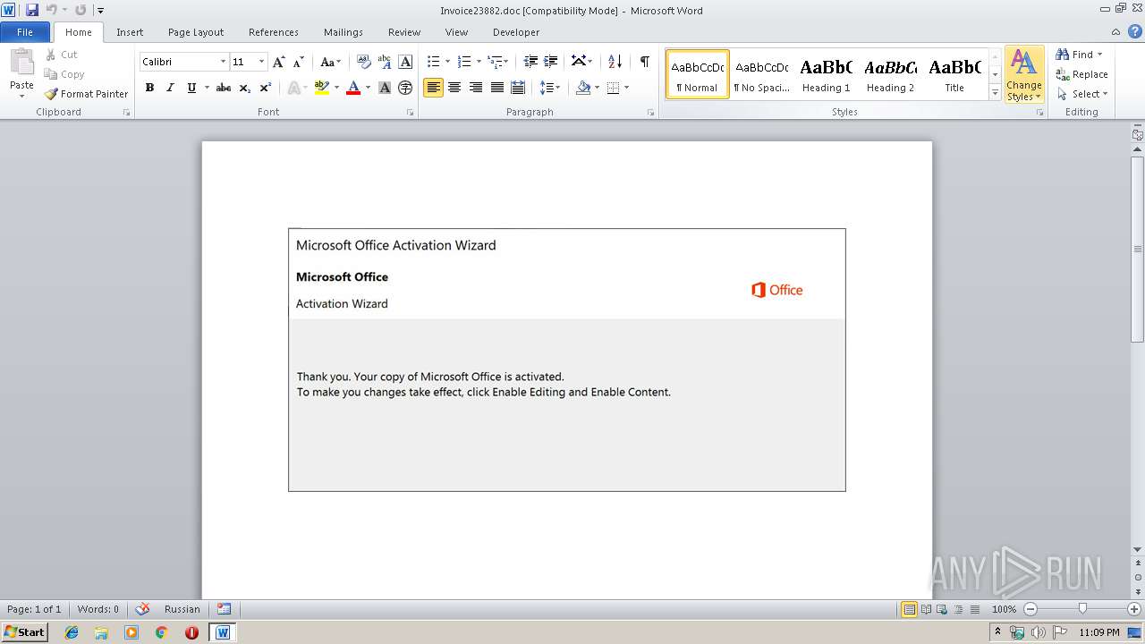Apply superscript formatting
This screenshot has width=1145, height=644.
tap(265, 88)
